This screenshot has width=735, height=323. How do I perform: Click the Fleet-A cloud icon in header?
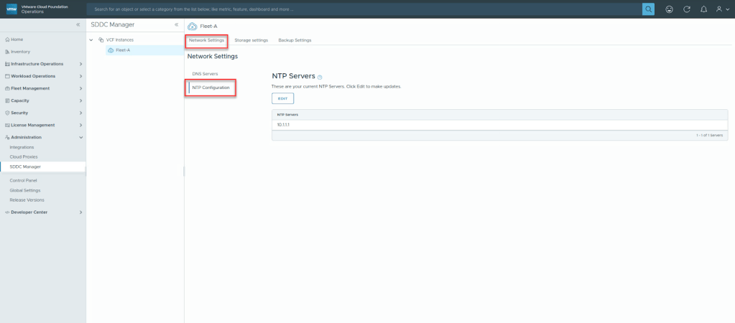[192, 27]
